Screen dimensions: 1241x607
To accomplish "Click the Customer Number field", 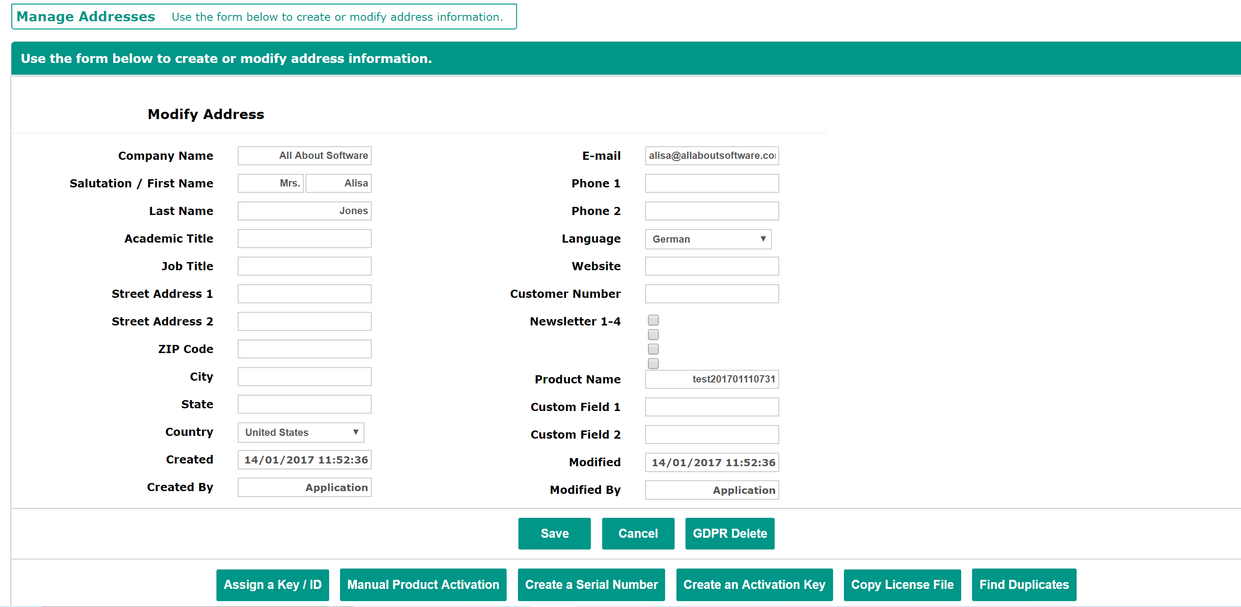I will click(712, 294).
